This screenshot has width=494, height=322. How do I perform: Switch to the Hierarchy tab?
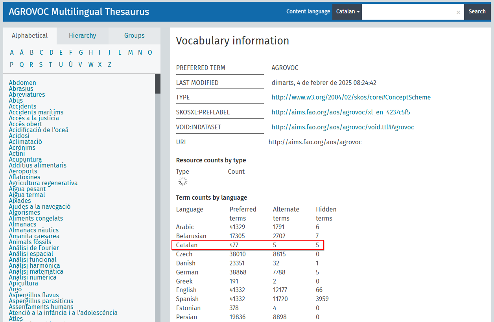(x=83, y=36)
